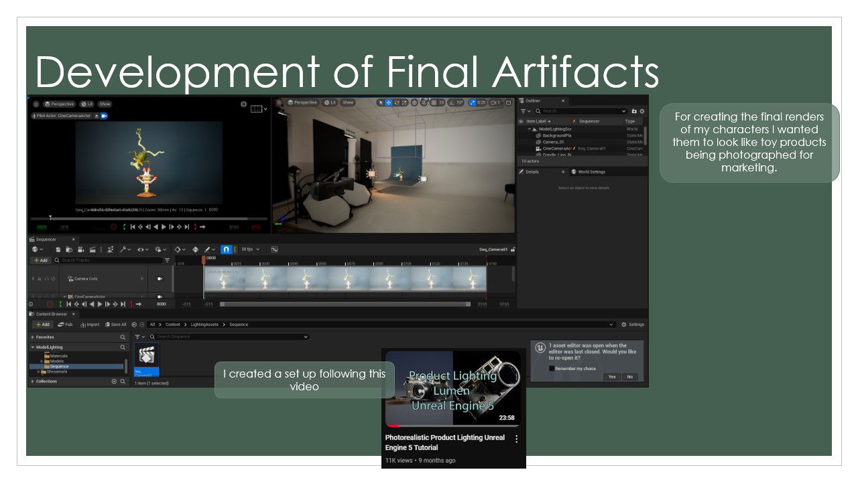Click the green Add button in Content Browser

(42, 325)
